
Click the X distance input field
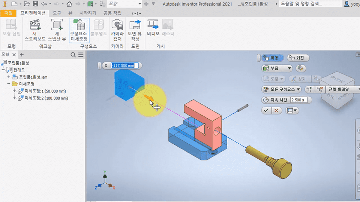click(124, 65)
